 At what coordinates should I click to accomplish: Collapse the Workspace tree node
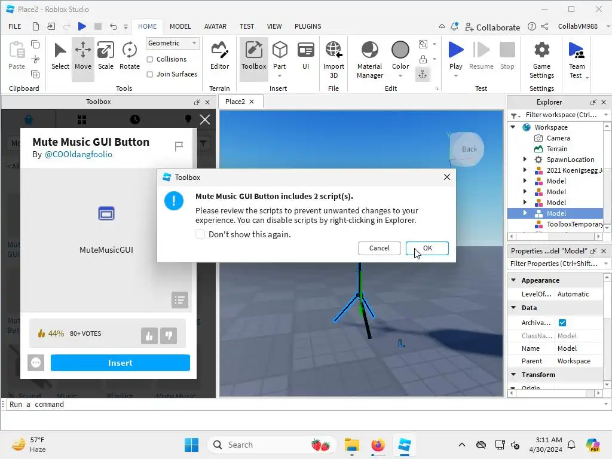tap(513, 127)
